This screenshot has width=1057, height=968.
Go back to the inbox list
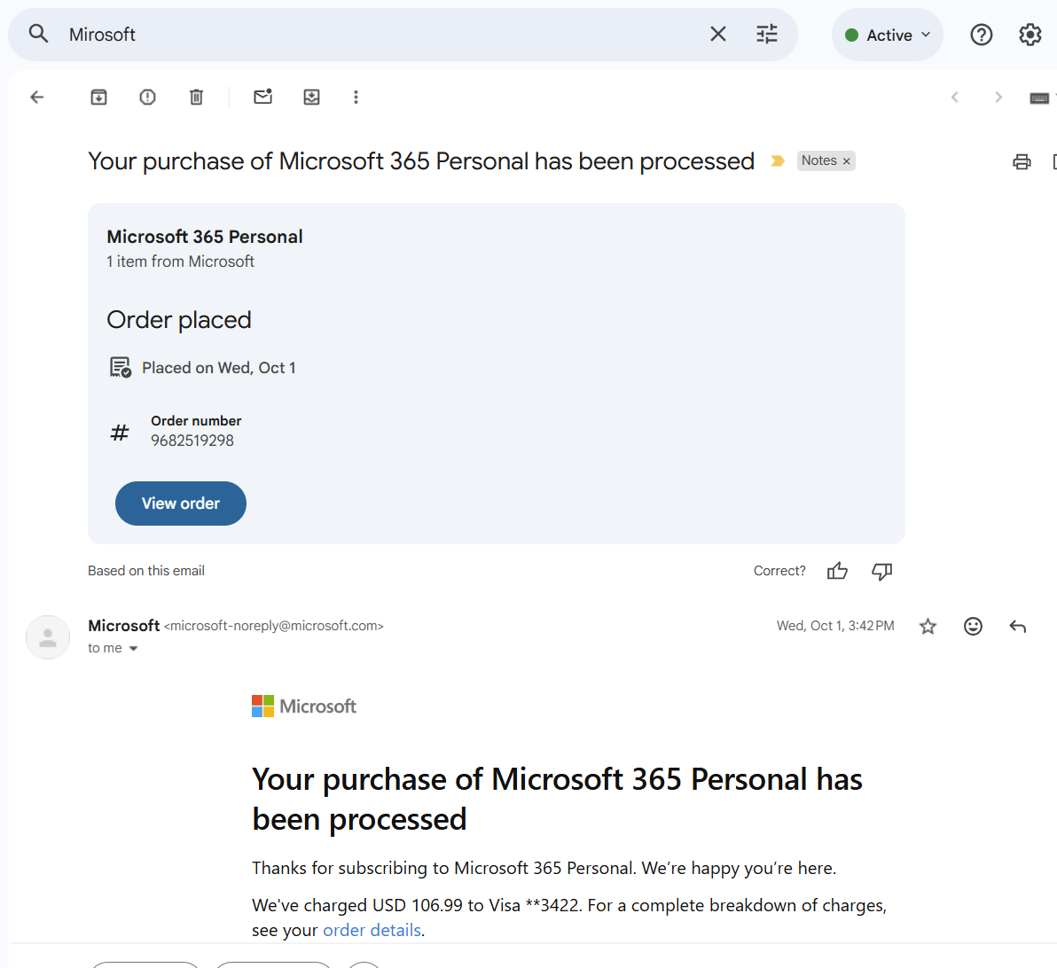pos(36,98)
